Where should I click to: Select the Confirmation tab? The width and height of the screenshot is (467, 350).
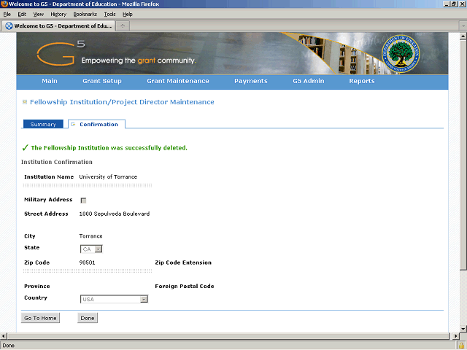(x=96, y=124)
